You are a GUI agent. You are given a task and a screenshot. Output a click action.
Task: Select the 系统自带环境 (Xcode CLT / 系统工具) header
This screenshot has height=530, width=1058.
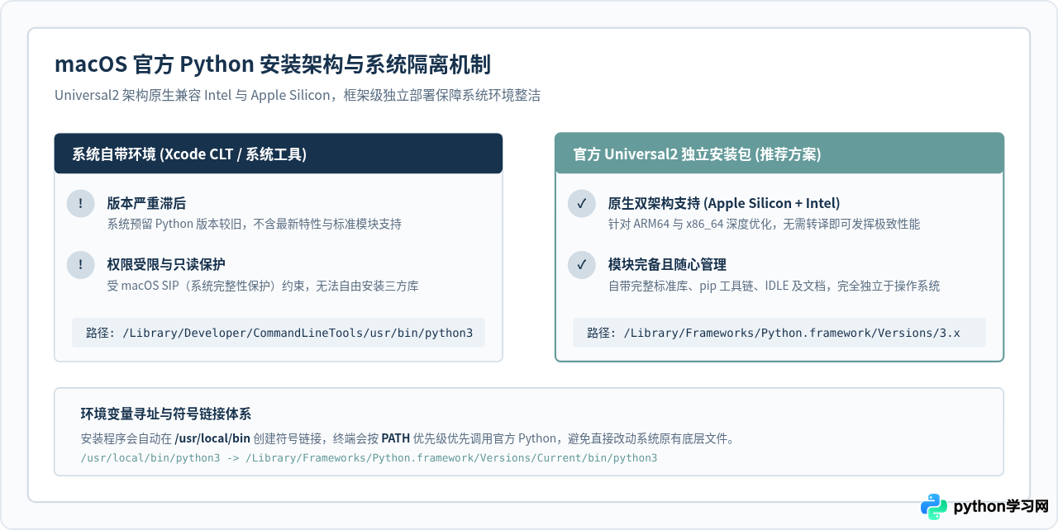coord(279,154)
